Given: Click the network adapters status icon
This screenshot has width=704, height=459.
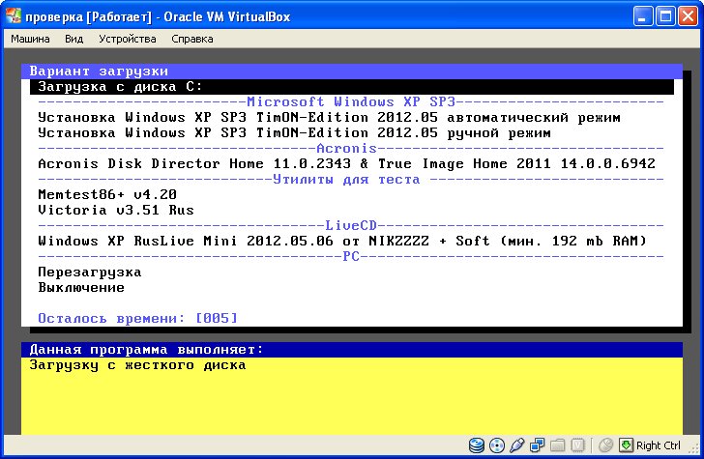Looking at the screenshot, I should point(537,445).
